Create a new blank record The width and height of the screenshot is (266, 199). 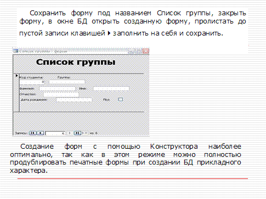(x=84, y=133)
